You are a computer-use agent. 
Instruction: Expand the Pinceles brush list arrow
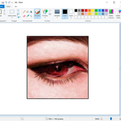point(37,17)
